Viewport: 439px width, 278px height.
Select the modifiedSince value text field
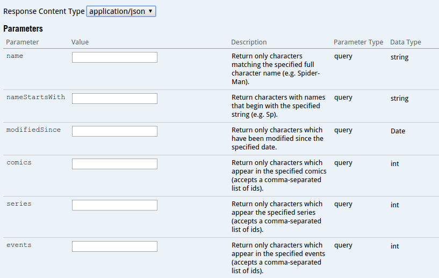coord(114,131)
